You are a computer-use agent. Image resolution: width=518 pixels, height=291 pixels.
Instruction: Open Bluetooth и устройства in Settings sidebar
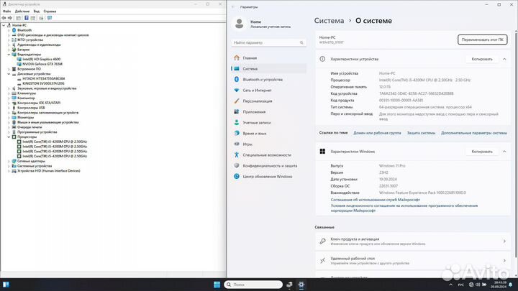click(x=268, y=80)
